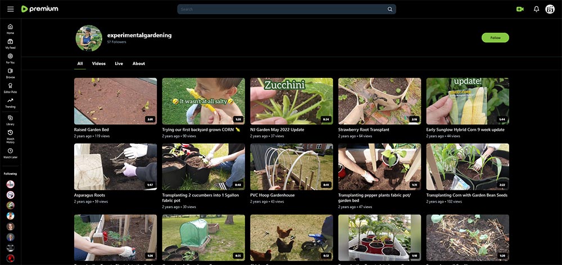Open fifth followed channel avatar
562x265 pixels.
[10, 226]
